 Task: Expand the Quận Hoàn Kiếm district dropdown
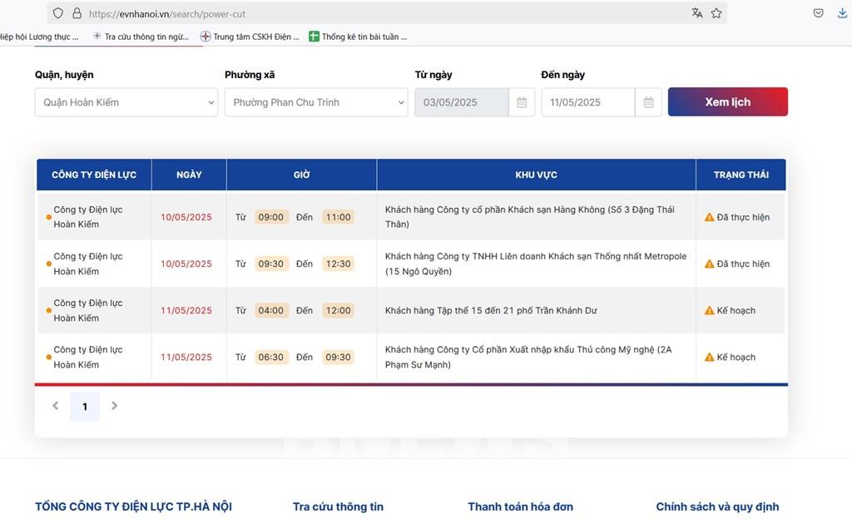[x=126, y=102]
